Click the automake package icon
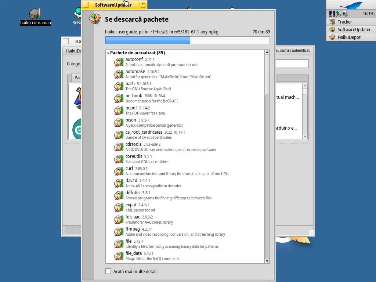 (x=119, y=74)
